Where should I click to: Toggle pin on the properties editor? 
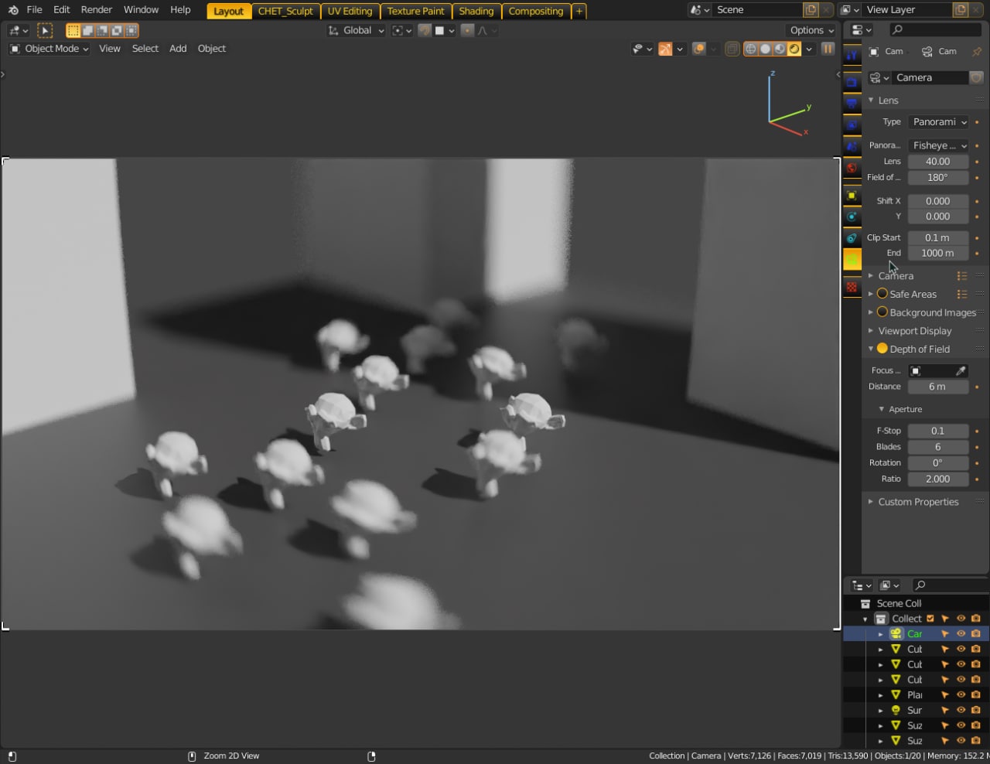977,52
